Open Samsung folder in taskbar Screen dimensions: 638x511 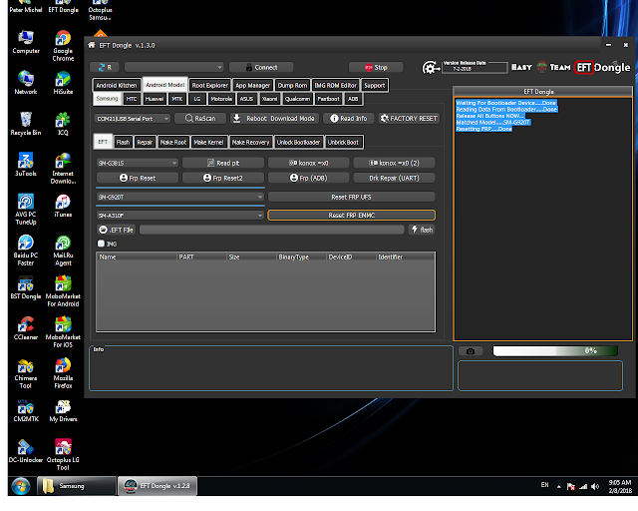tap(77, 486)
